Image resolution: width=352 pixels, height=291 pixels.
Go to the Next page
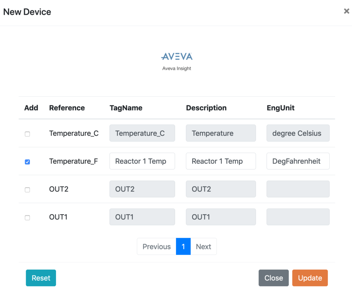point(203,247)
